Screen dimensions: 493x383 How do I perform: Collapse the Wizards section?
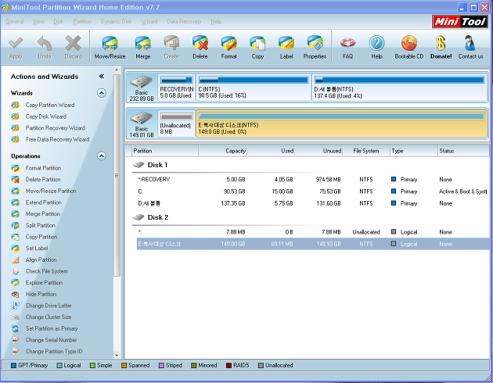tap(102, 93)
